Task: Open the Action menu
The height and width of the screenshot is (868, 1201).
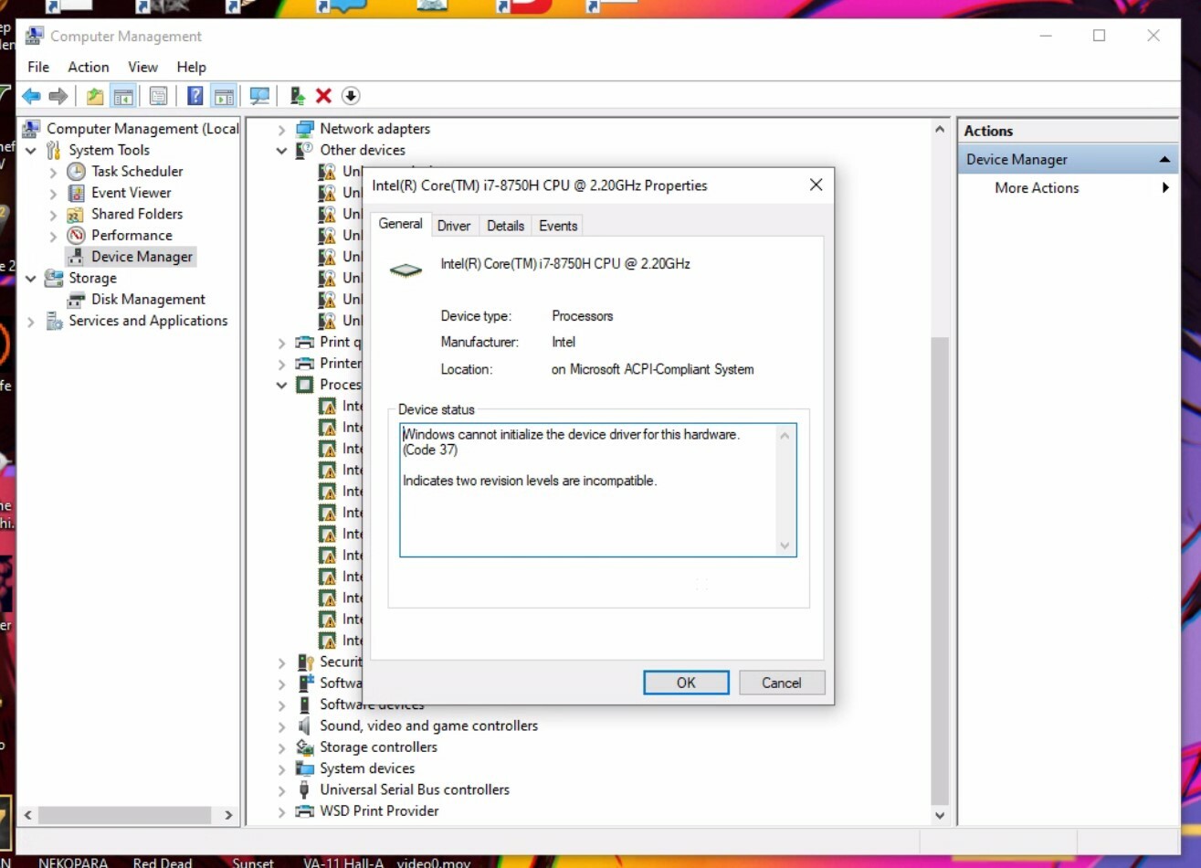Action: pos(88,67)
